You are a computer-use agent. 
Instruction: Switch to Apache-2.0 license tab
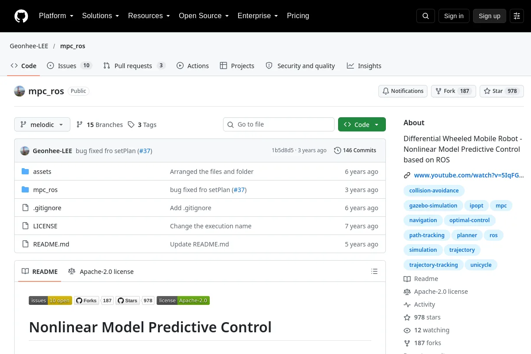tap(101, 272)
